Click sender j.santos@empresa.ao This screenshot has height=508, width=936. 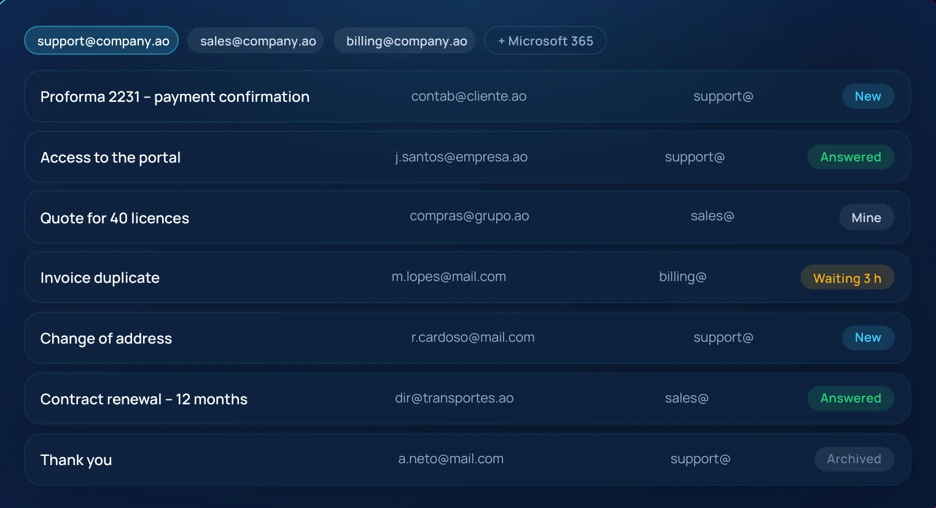coord(461,157)
